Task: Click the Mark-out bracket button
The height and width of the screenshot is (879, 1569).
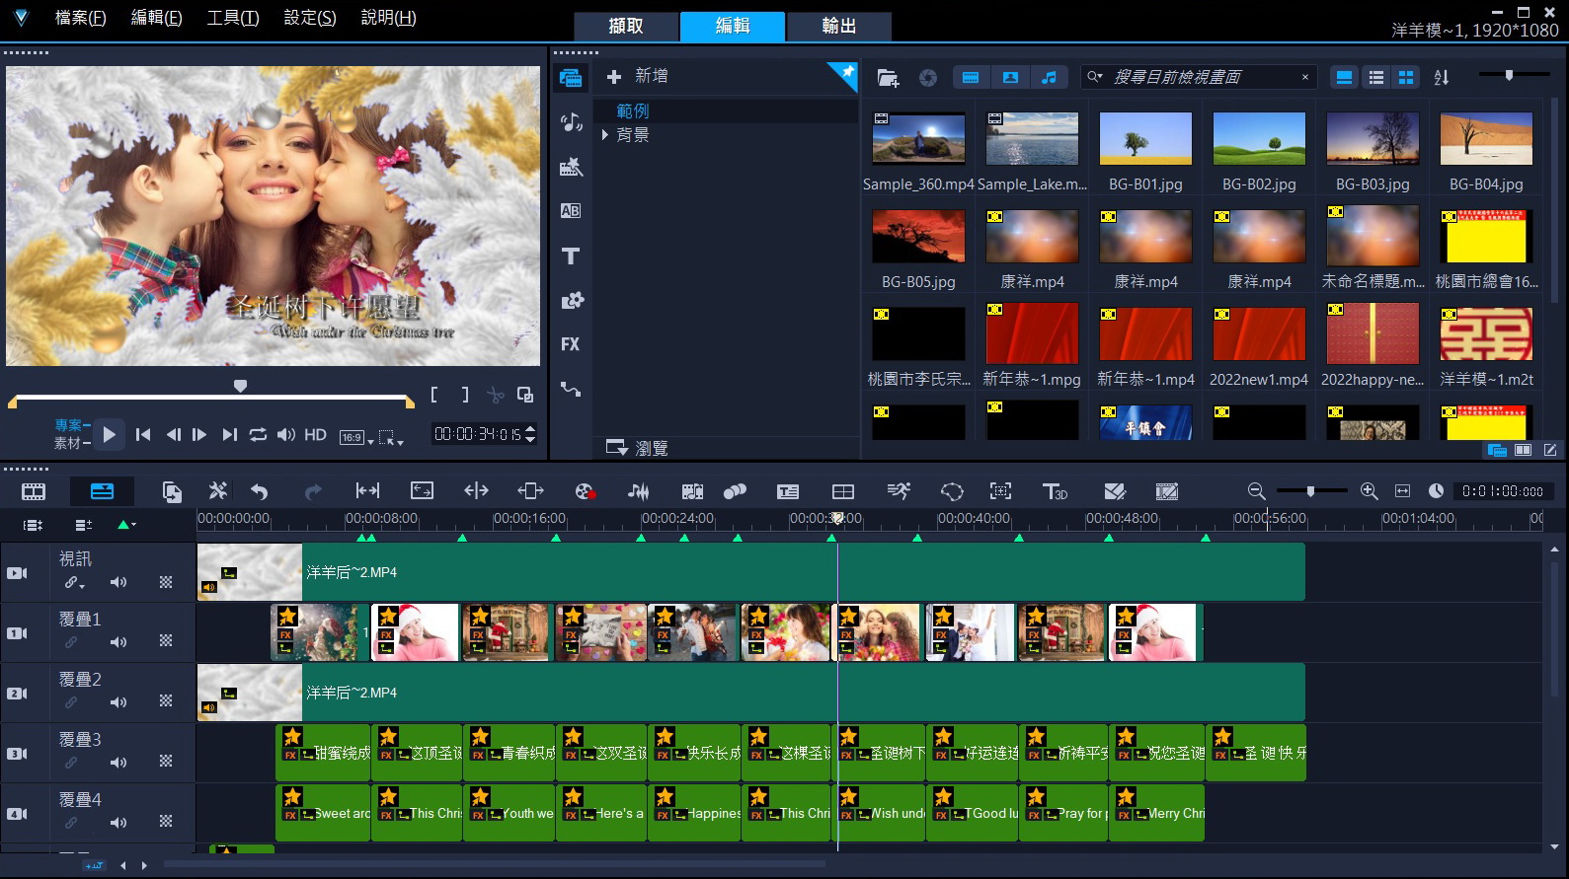Action: click(x=465, y=395)
